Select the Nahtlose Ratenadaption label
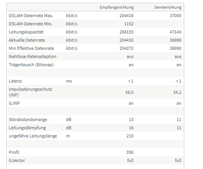 [x=32, y=56]
